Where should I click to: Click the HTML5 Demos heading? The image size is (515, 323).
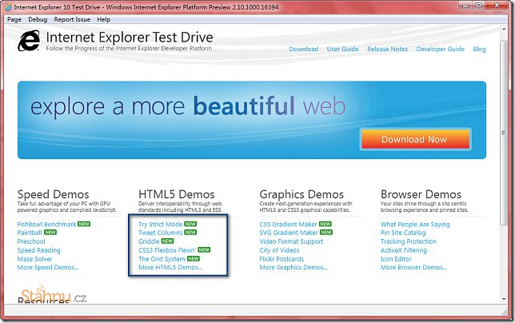[x=177, y=194]
